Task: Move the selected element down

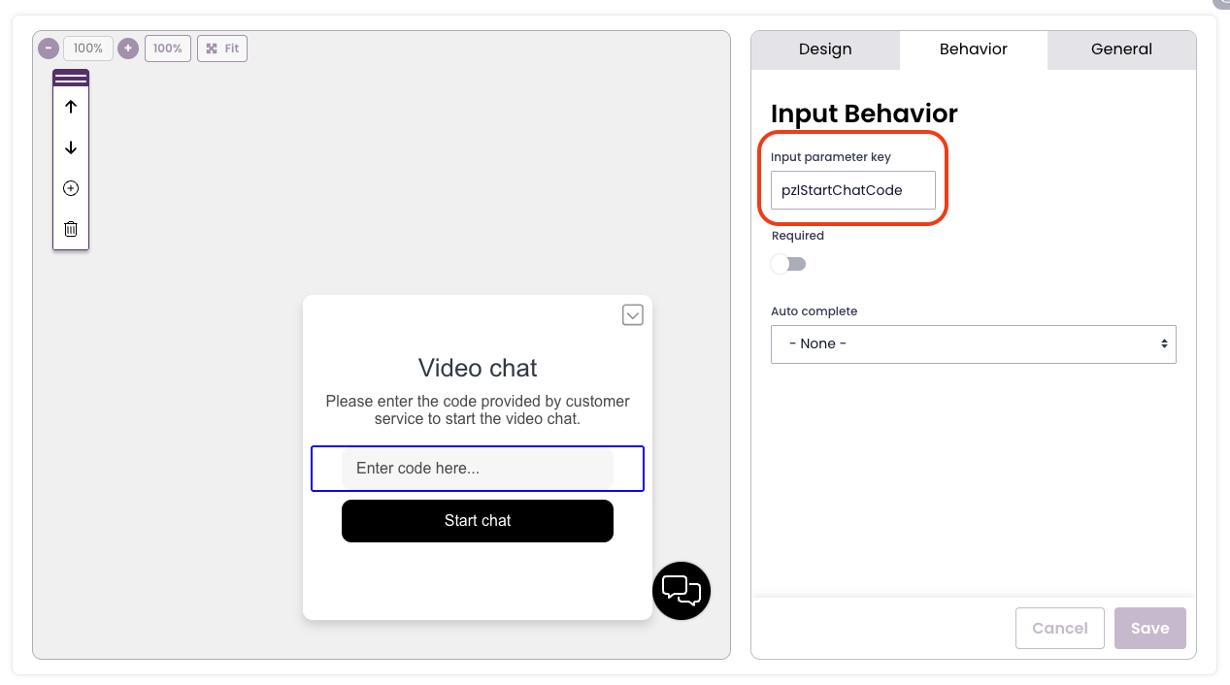Action: pyautogui.click(x=71, y=148)
